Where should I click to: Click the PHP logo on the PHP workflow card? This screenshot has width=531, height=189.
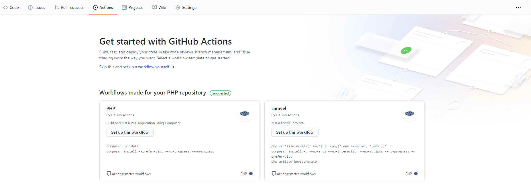point(244,113)
